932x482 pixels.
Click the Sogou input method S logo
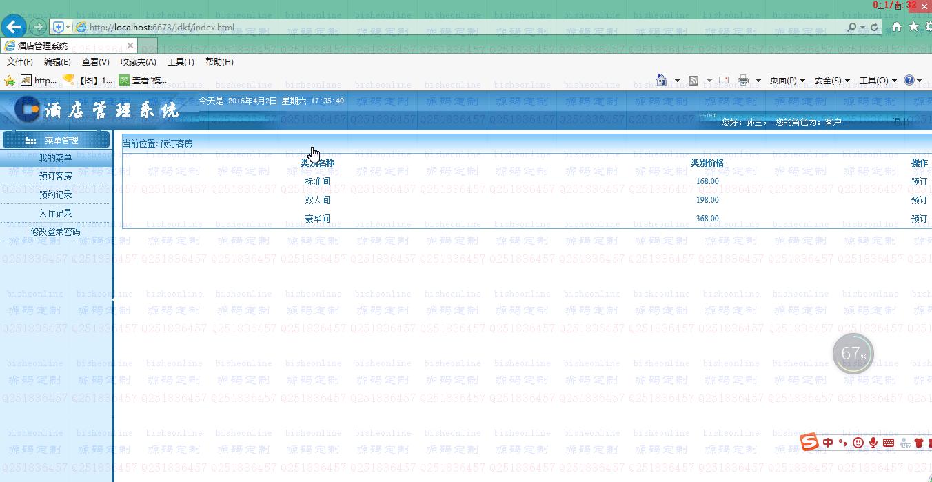click(809, 441)
